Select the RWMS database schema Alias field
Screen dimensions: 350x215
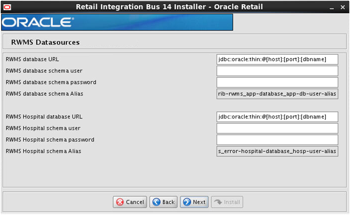(x=277, y=94)
